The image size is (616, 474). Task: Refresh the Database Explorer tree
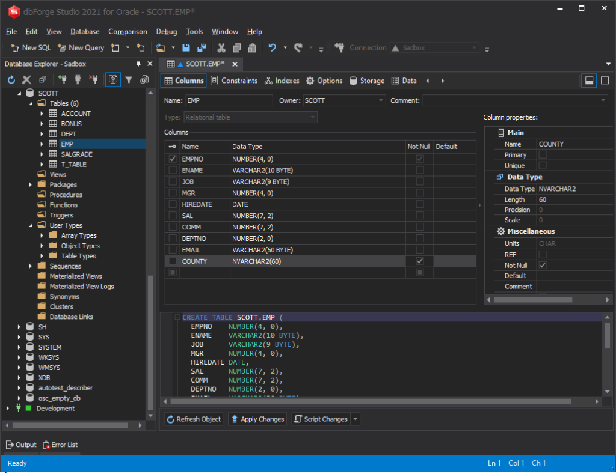click(x=11, y=79)
